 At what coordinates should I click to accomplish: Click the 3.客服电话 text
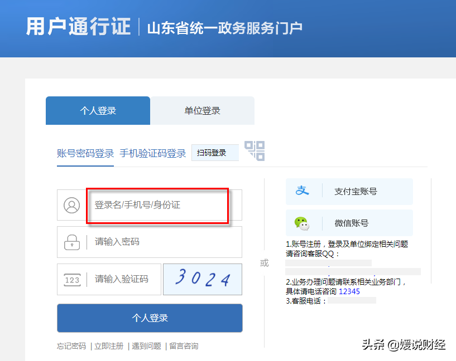[x=306, y=301]
